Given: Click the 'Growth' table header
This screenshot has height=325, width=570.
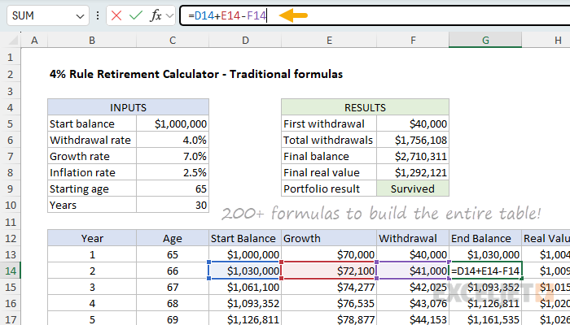Looking at the screenshot, I should 329,238.
